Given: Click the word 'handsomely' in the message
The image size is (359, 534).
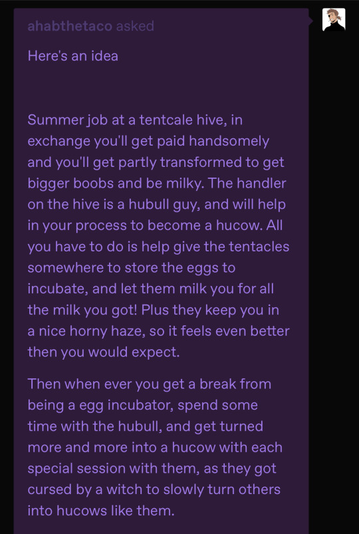Looking at the screenshot, I should pos(229,141).
